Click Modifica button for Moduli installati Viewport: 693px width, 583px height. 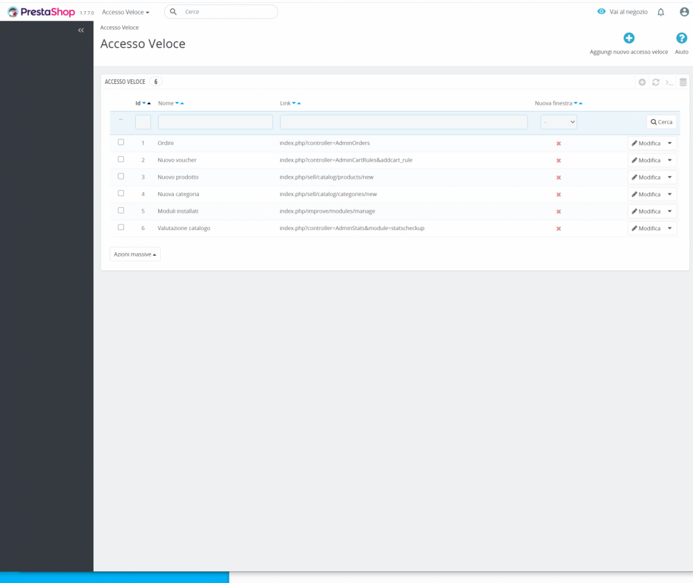646,211
